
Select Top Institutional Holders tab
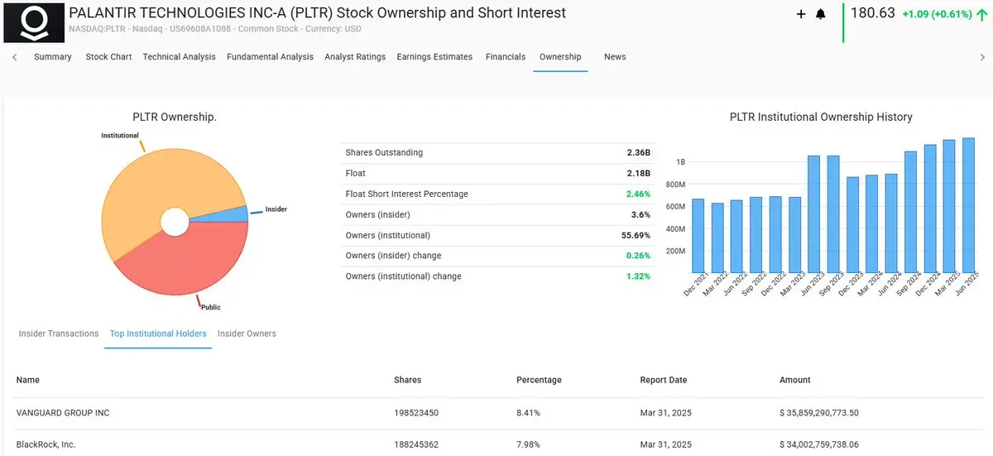pos(158,334)
